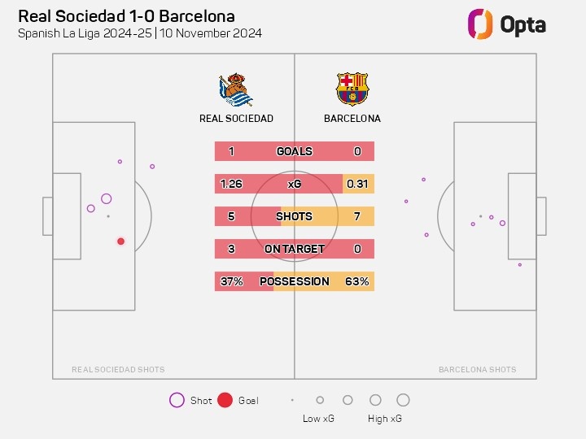Click the High xG legend label

[x=384, y=419]
